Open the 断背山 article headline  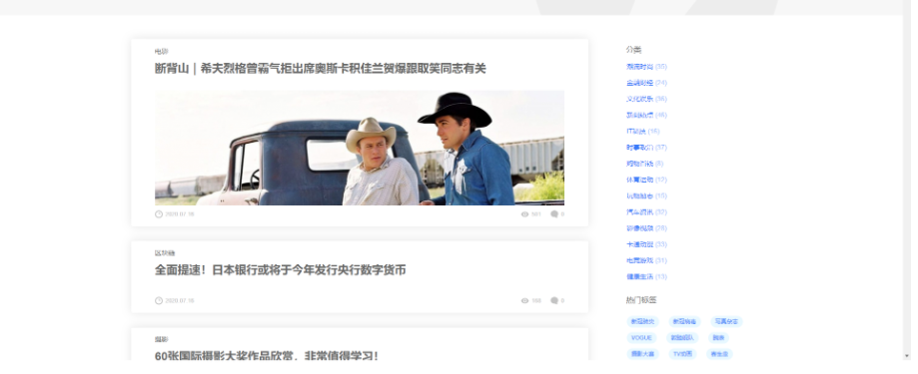321,69
